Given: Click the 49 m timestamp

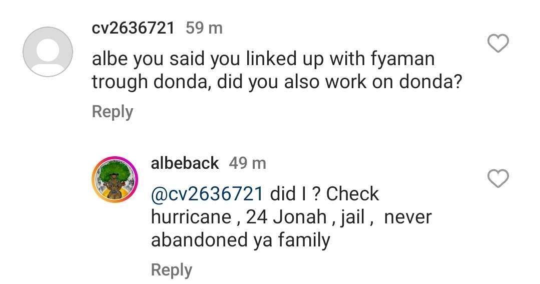Looking at the screenshot, I should point(247,163).
